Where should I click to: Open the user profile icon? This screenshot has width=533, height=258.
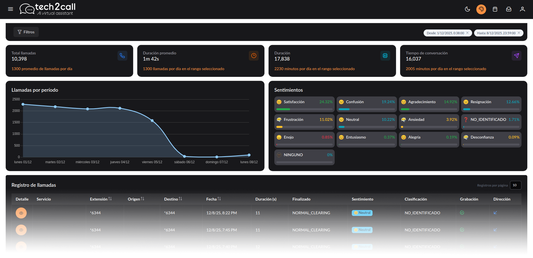coord(522,9)
